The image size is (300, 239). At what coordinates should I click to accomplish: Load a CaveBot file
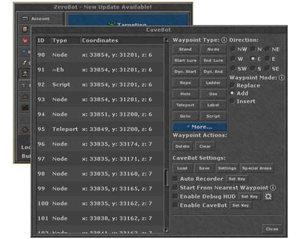pos(182,168)
